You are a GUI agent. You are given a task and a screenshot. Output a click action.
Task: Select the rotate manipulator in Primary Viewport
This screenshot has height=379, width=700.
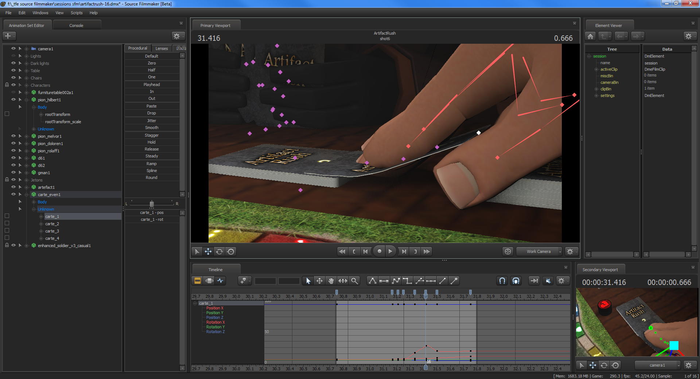pyautogui.click(x=219, y=251)
